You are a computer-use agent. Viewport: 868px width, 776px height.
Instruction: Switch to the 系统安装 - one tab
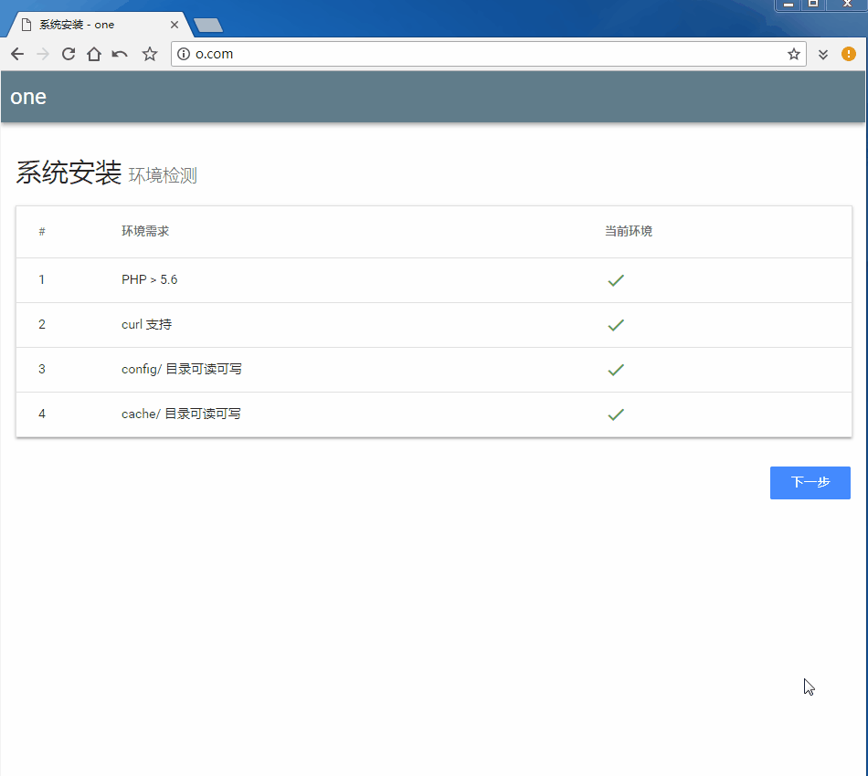(x=91, y=25)
